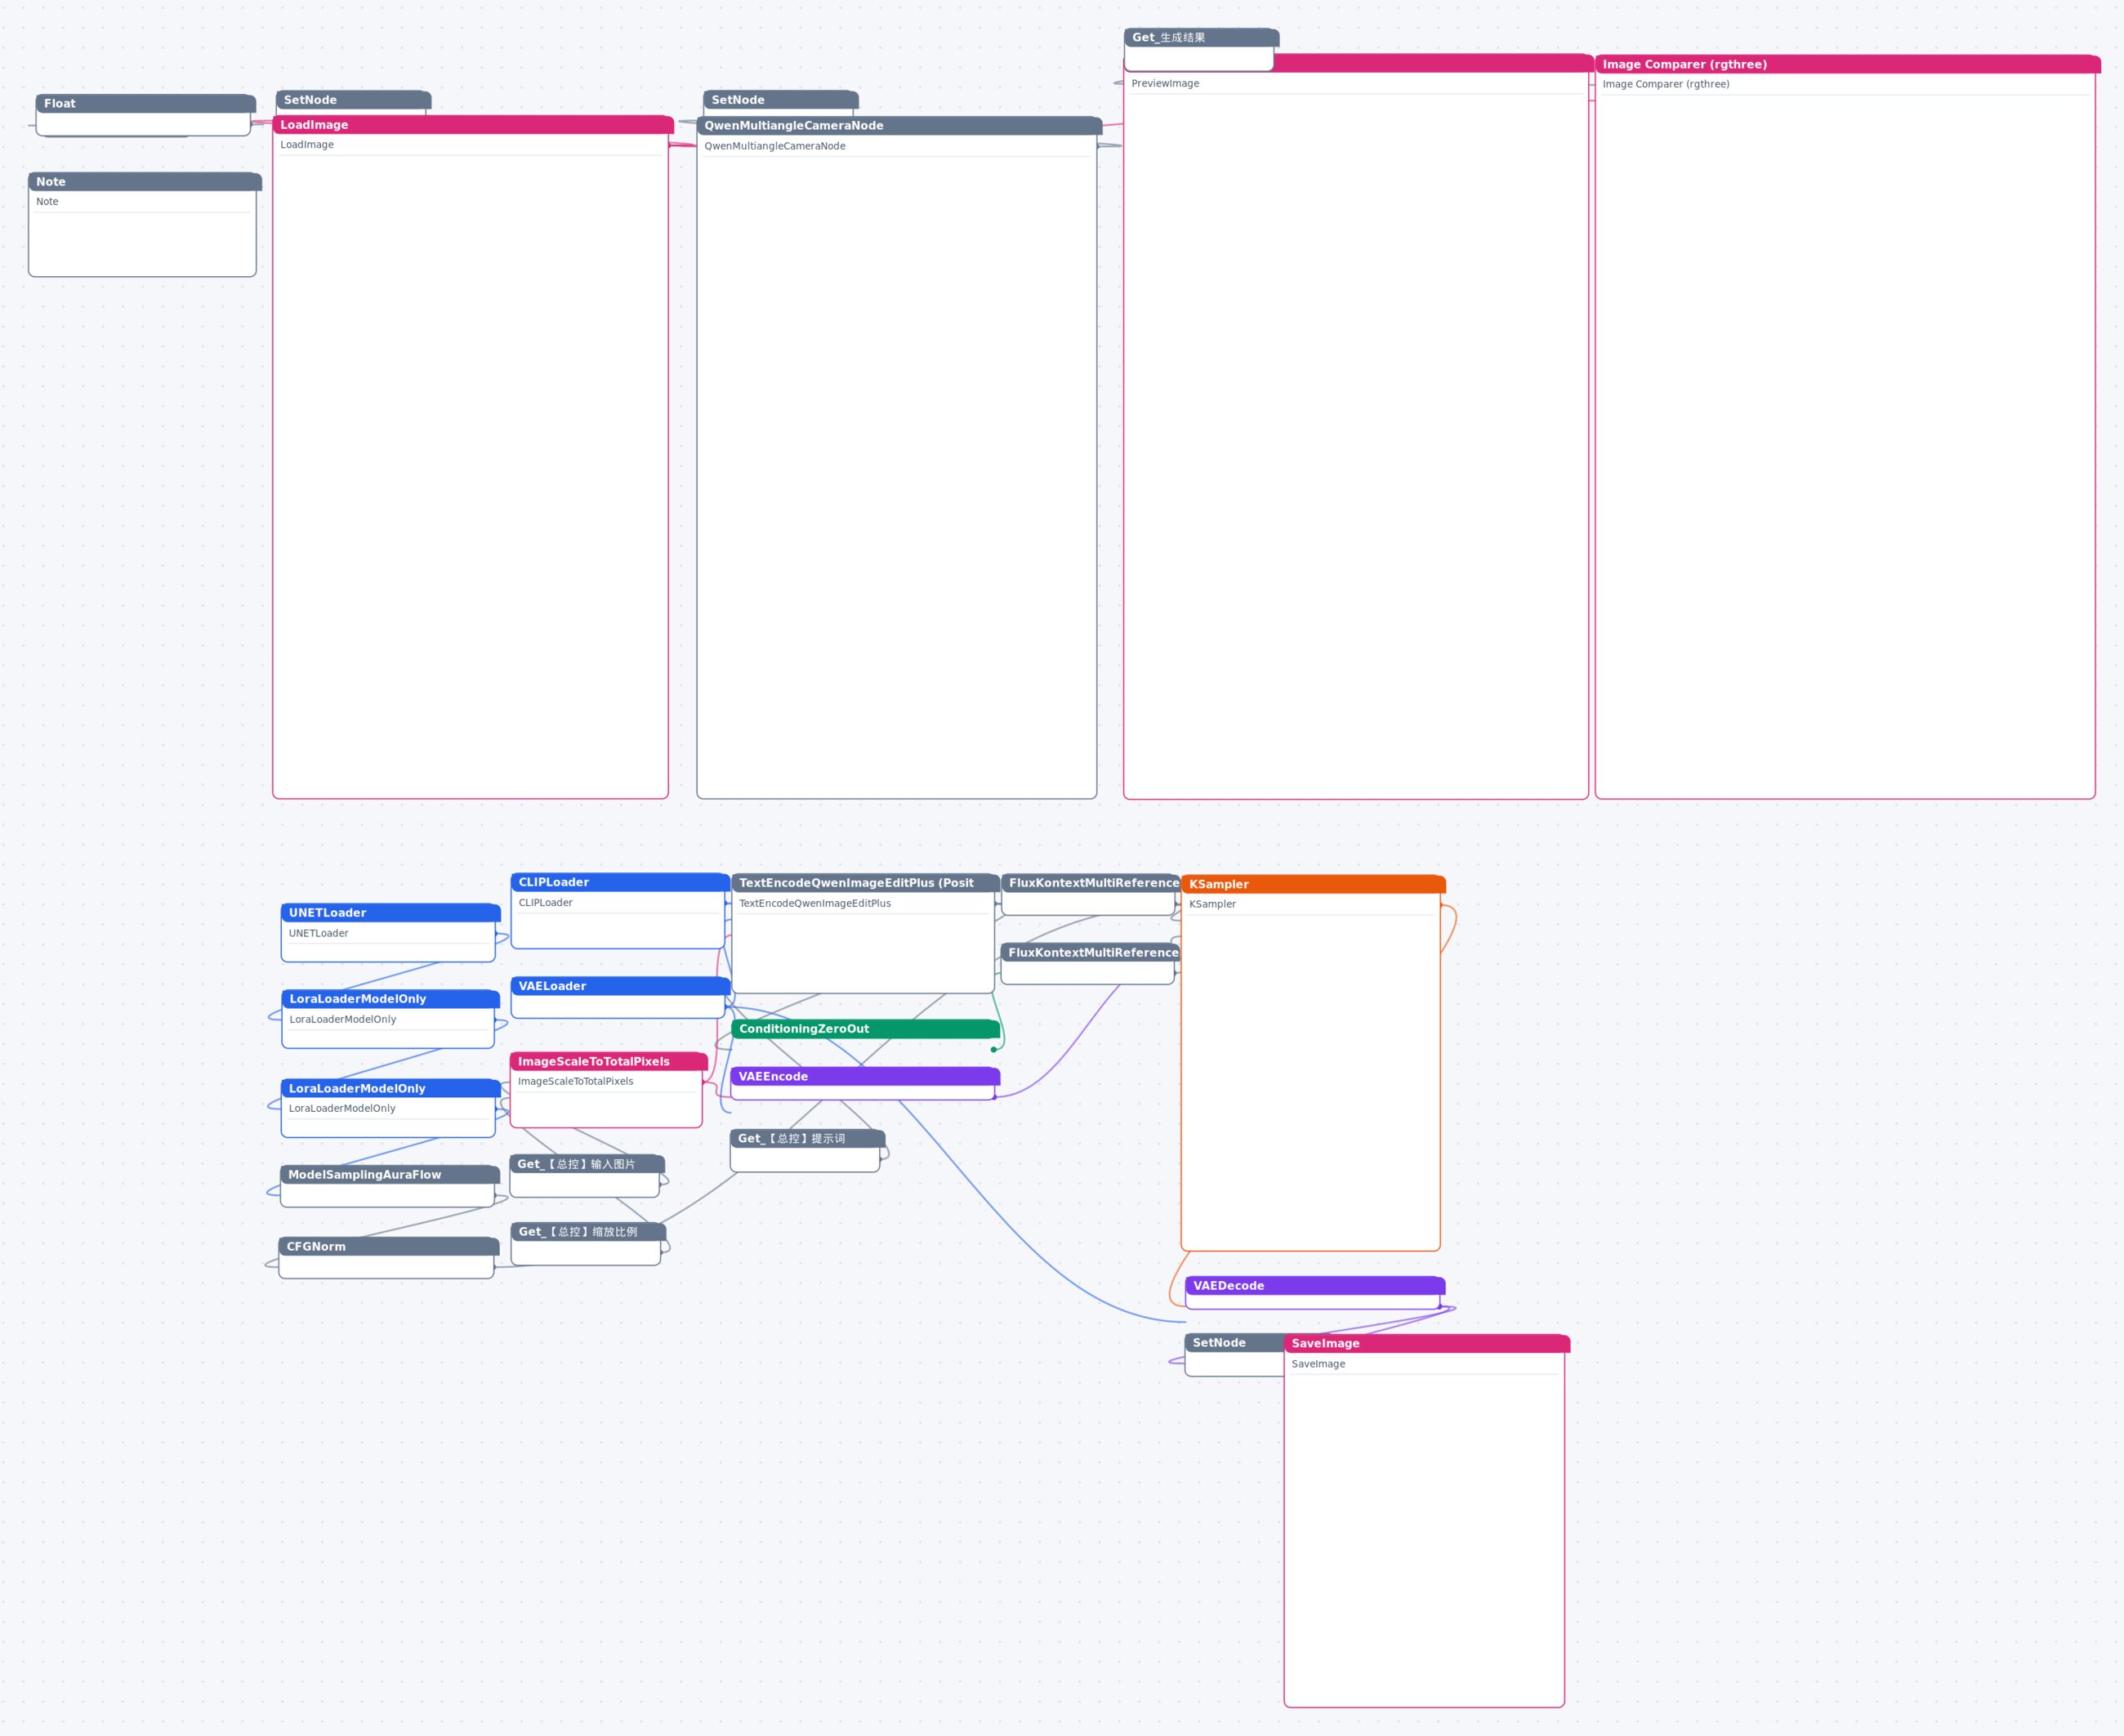Select the upper LoraLoaderModelOnly node header
The width and height of the screenshot is (2124, 1736).
(390, 998)
